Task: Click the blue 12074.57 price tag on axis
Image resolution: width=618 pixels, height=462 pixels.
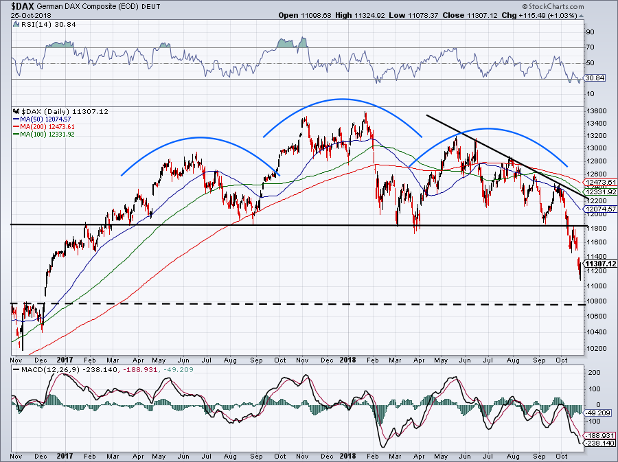Action: [x=601, y=209]
